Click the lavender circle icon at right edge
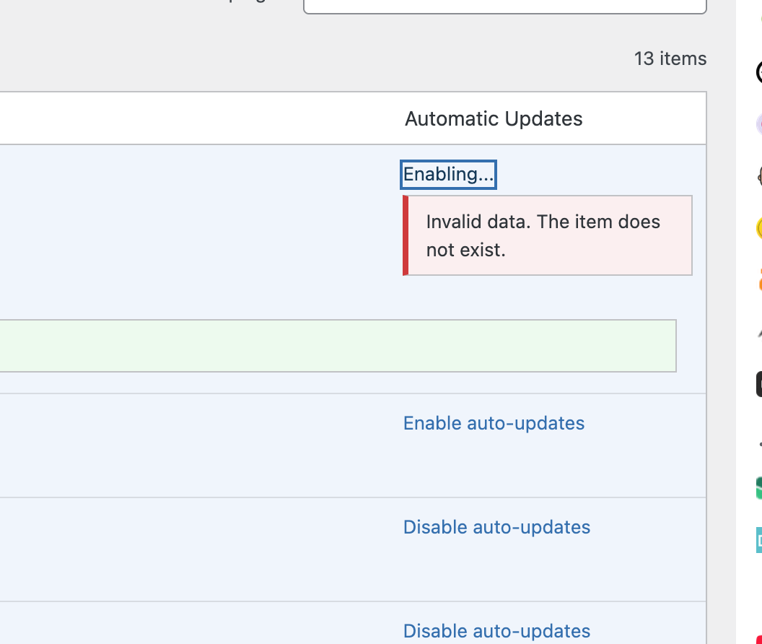 tap(759, 123)
